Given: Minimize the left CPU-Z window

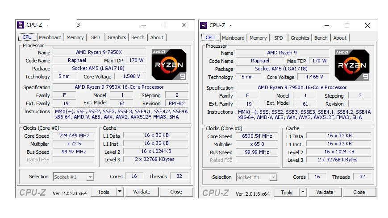Looking at the screenshot, I should [144, 25].
